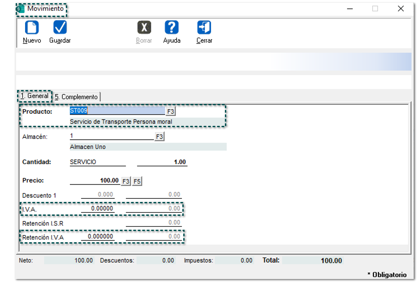Image resolution: width=418 pixels, height=283 pixels.
Task: Click the Obligatorio note text
Action: tap(387, 274)
